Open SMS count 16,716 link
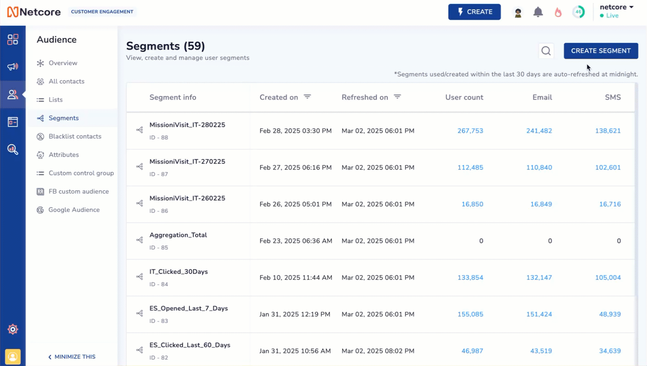 pyautogui.click(x=610, y=204)
